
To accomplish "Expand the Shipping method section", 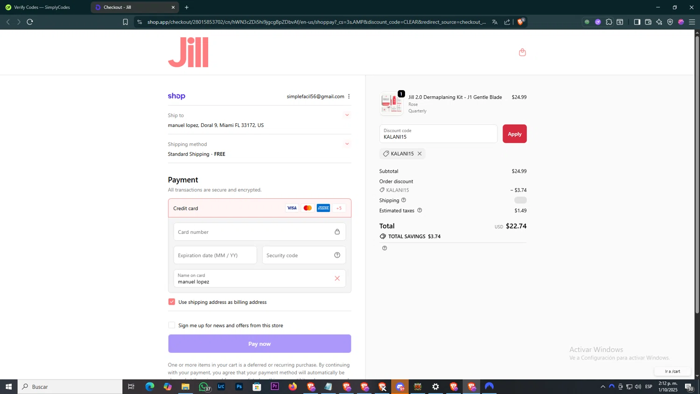I will [347, 144].
